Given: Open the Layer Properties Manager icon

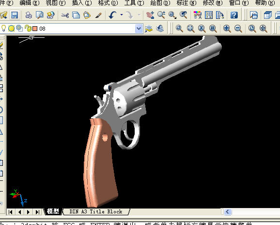Looking at the screenshot, I should point(149,29).
